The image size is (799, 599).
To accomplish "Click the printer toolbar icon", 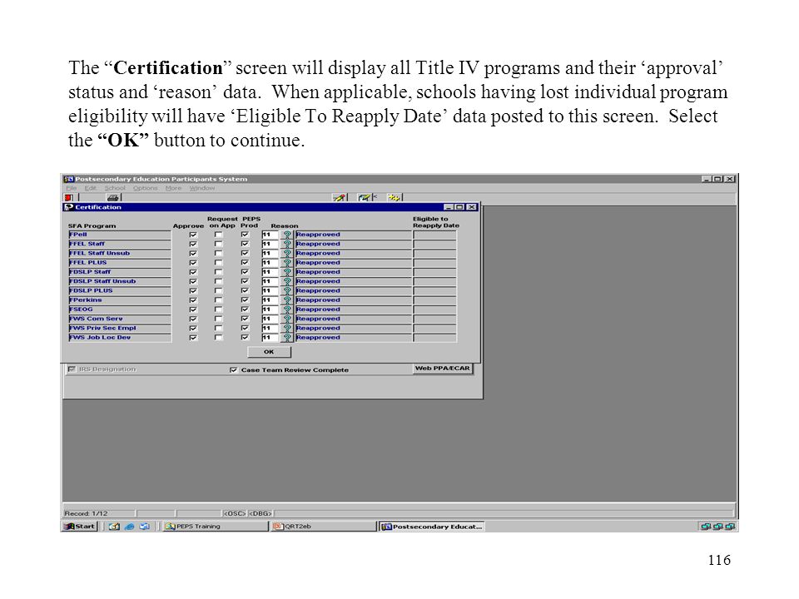I will pos(112,198).
